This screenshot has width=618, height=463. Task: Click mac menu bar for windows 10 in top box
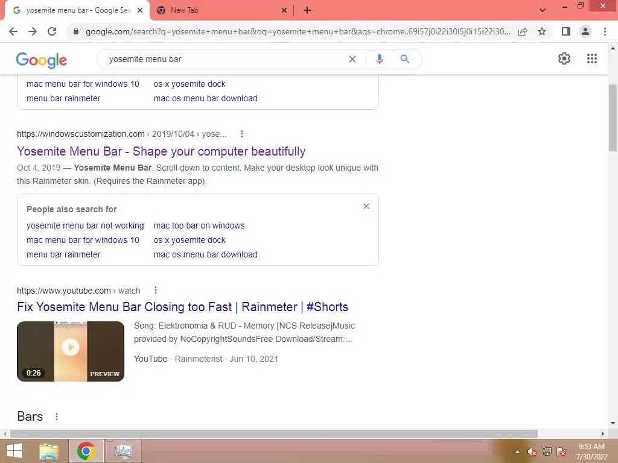pos(83,84)
